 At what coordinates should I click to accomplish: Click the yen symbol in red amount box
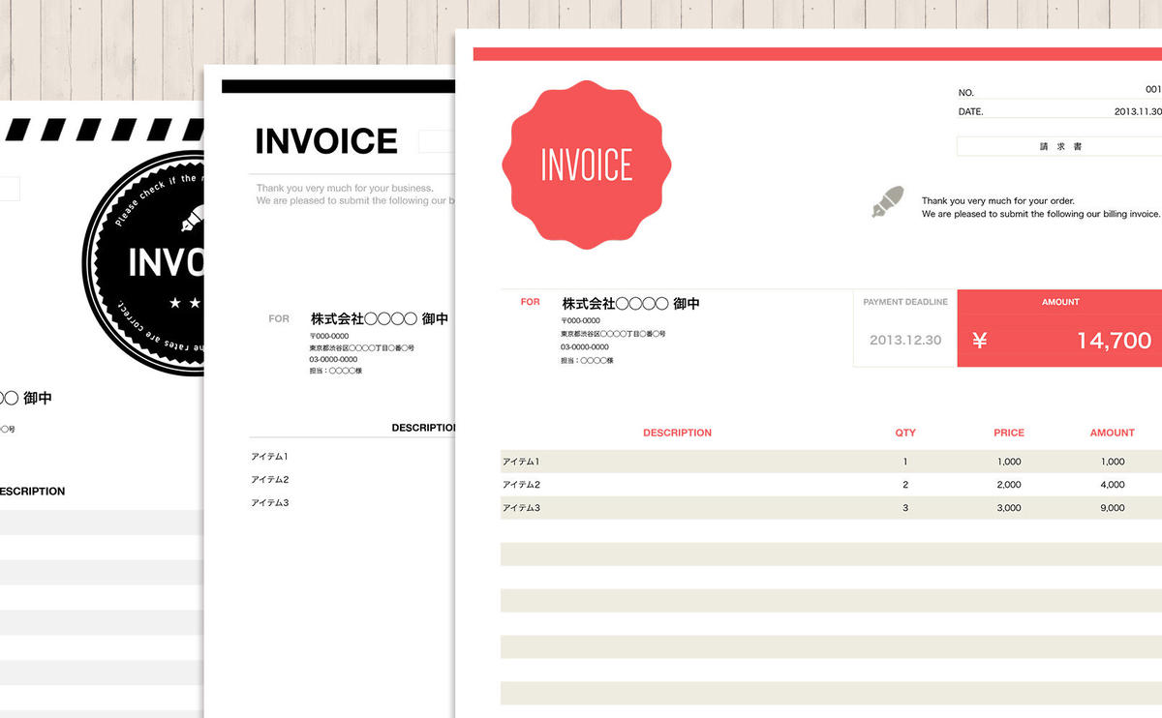[979, 341]
